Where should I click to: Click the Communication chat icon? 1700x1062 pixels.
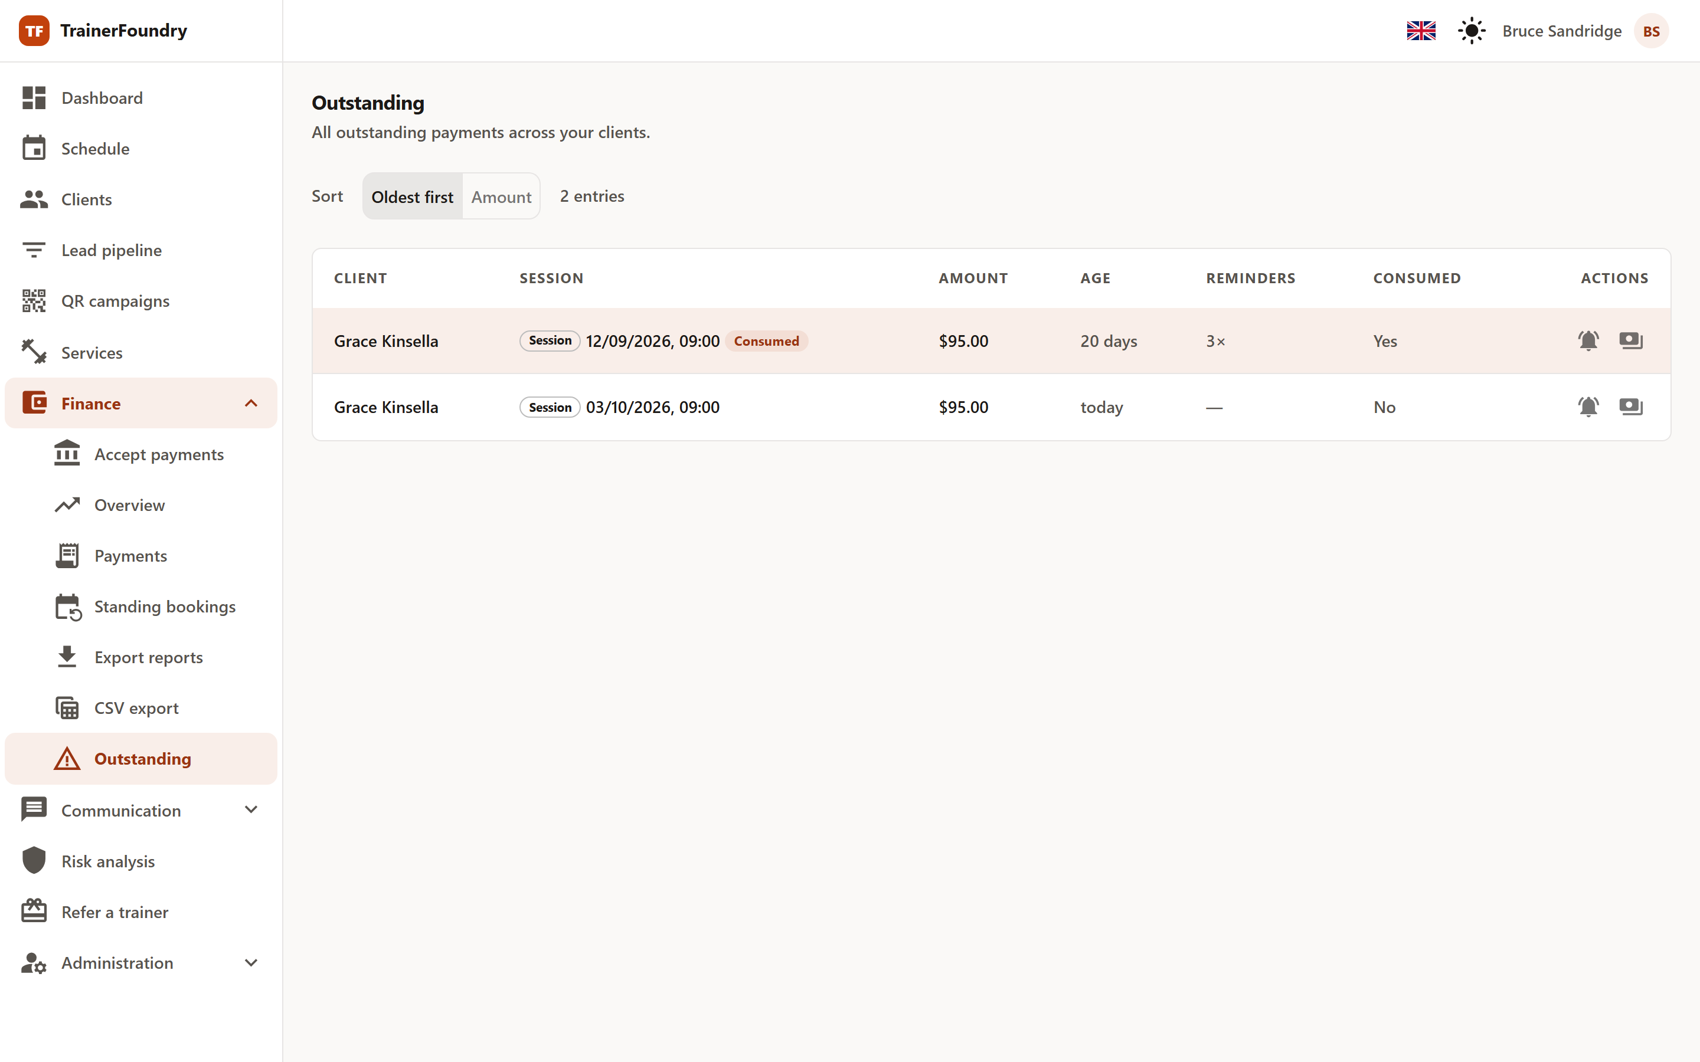click(34, 809)
